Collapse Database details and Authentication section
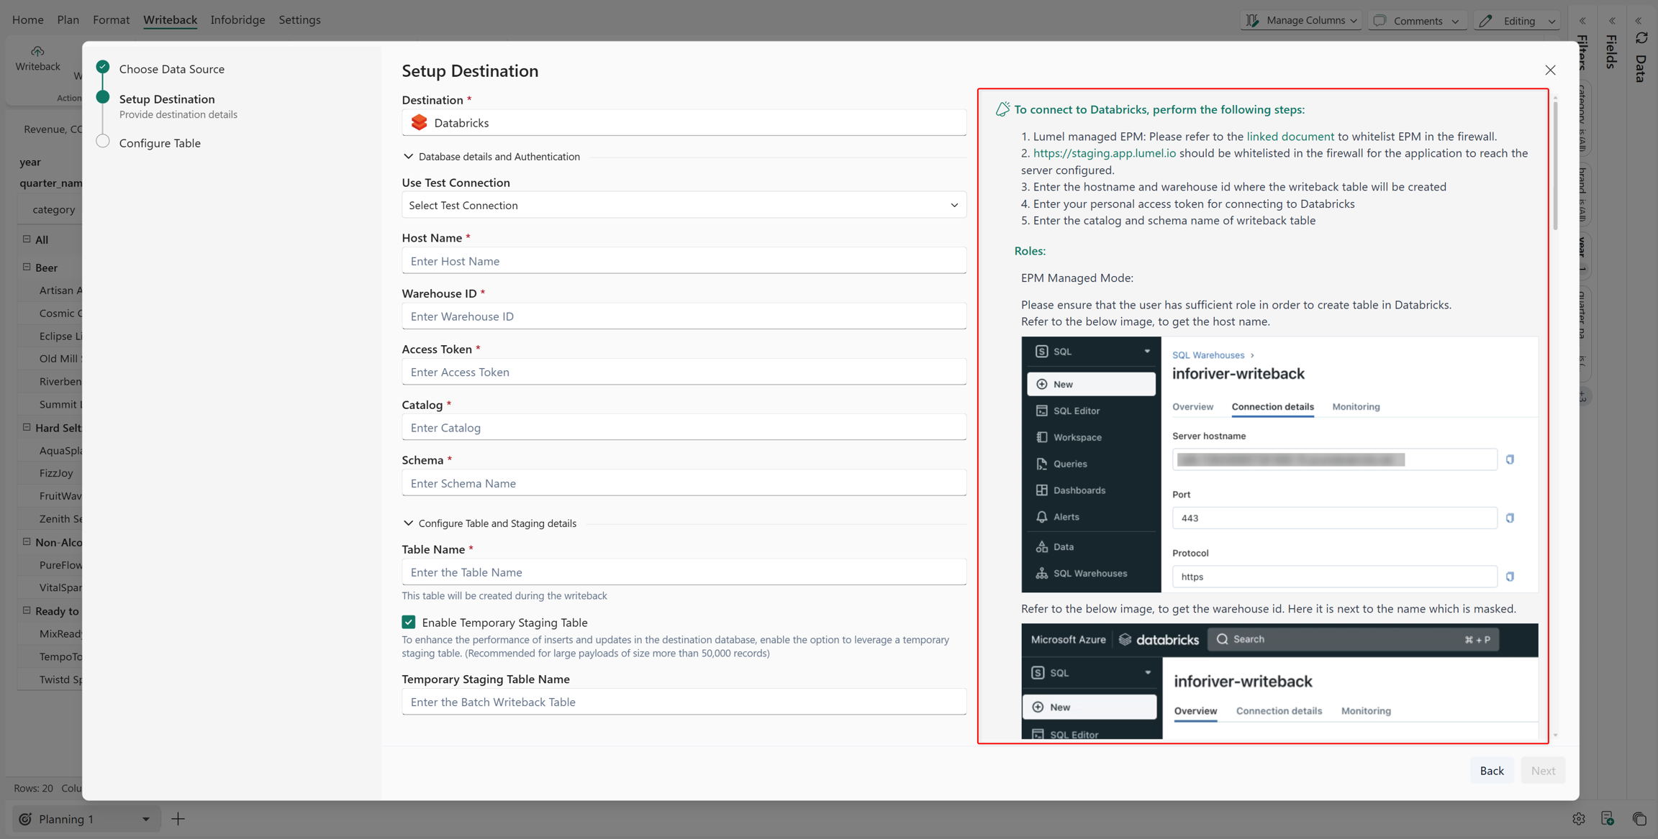This screenshot has height=839, width=1658. 408,157
